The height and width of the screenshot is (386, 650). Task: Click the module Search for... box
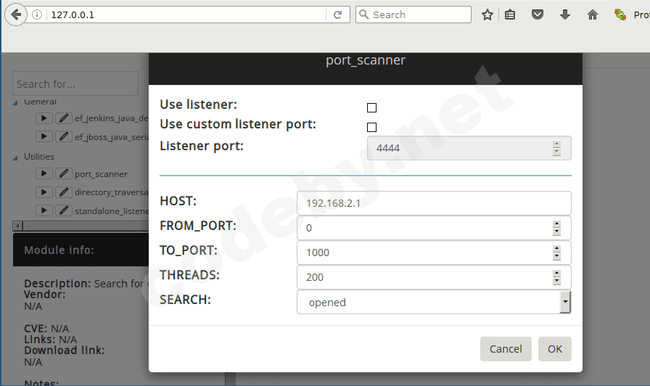[x=75, y=84]
